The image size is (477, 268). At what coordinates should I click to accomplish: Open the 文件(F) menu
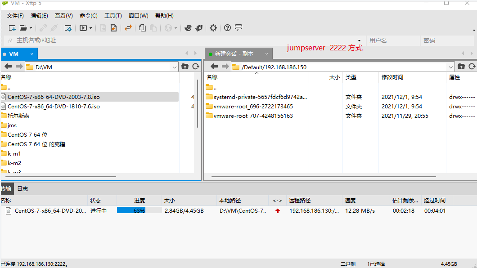15,15
